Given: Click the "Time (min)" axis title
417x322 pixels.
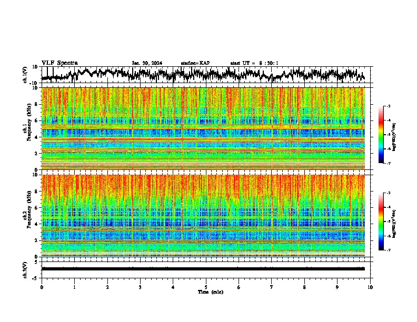Looking at the screenshot, I should pos(211,292).
